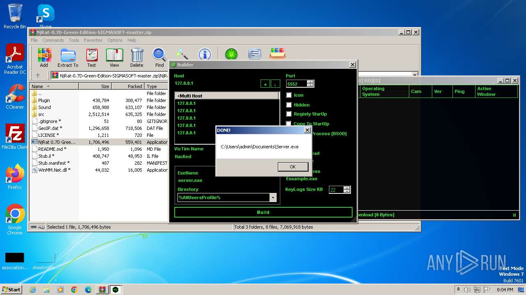Click the plus add host button
Viewport: 526px width, 295px height.
[x=265, y=84]
